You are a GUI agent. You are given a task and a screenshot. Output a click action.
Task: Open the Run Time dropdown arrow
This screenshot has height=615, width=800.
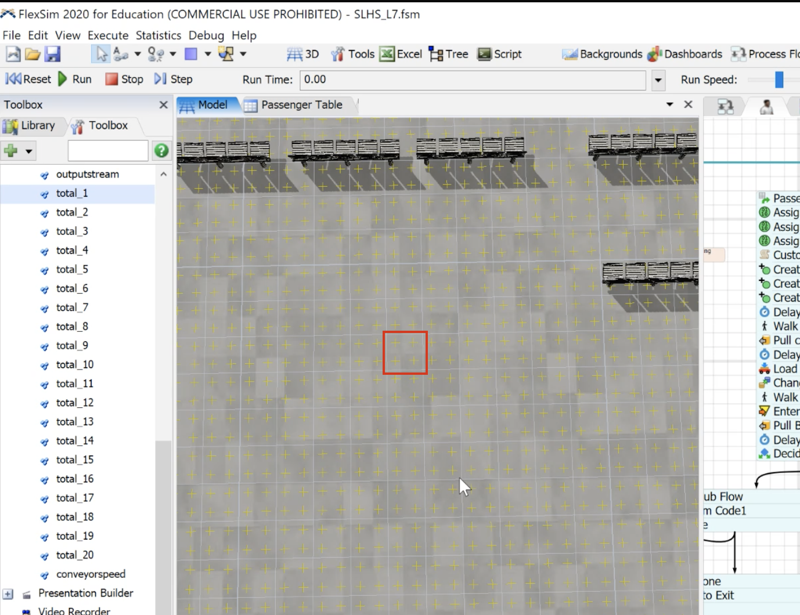pos(658,80)
